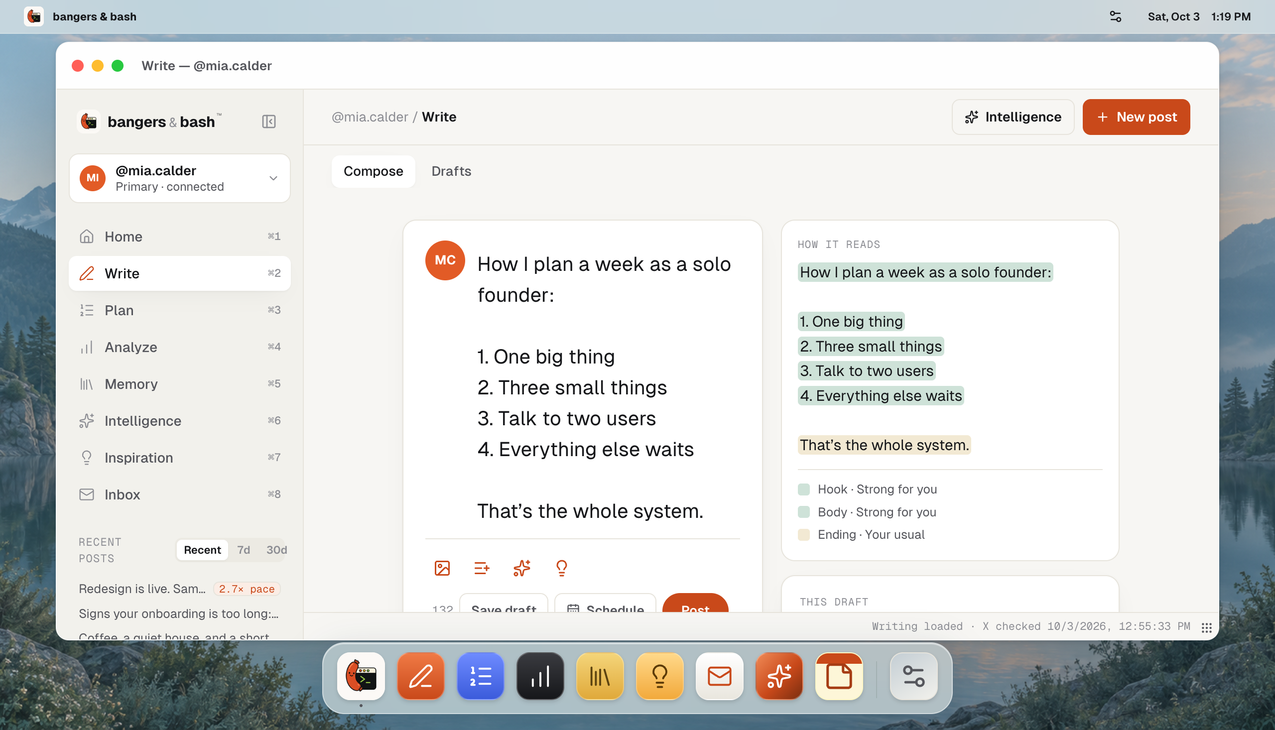Viewport: 1275px width, 730px height.
Task: Open the Write pencil dock icon
Action: [421, 676]
